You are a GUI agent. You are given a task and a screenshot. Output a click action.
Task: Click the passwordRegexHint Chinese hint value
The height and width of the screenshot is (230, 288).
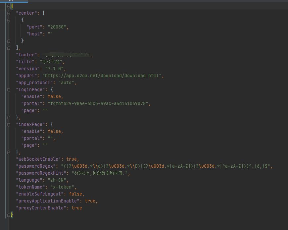100,173
